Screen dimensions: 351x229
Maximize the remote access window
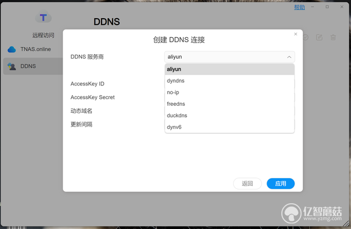[327, 7]
